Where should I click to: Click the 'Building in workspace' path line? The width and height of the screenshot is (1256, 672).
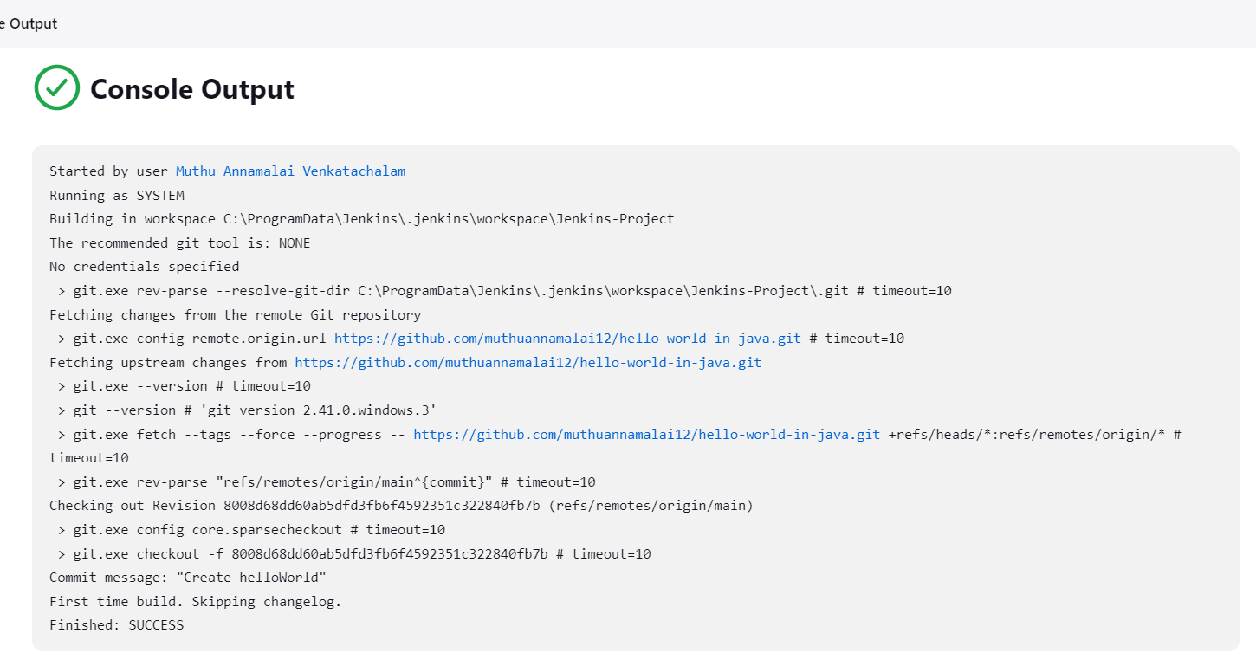click(x=361, y=219)
